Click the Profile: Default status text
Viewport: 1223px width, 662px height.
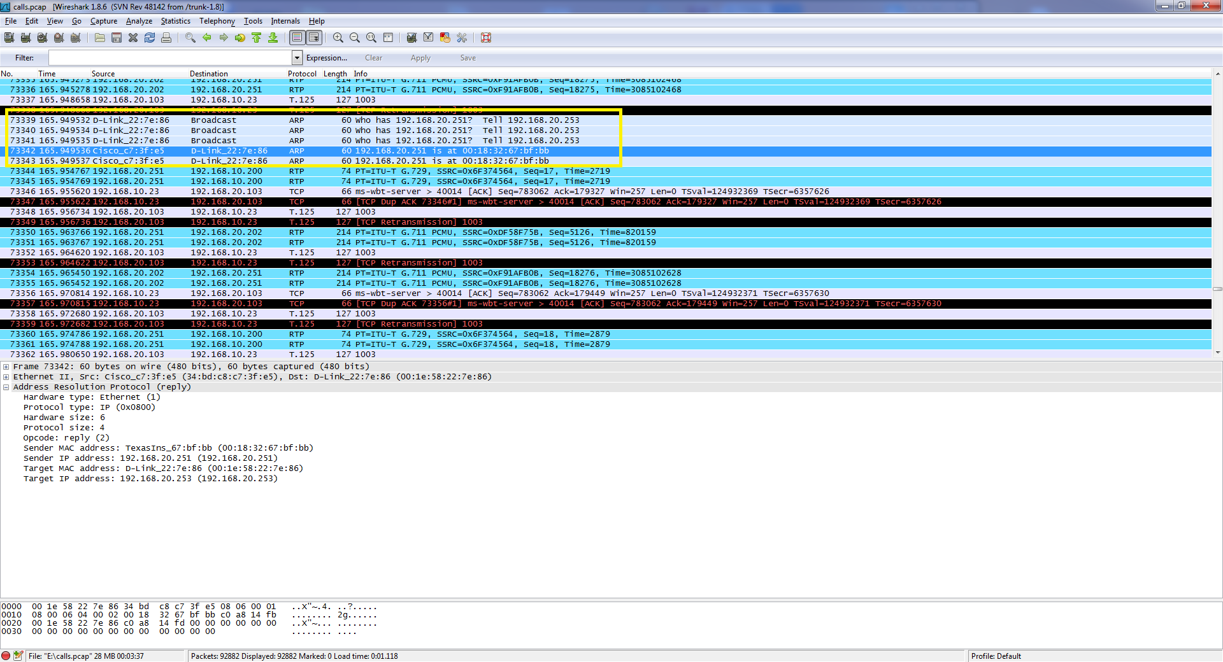click(996, 656)
